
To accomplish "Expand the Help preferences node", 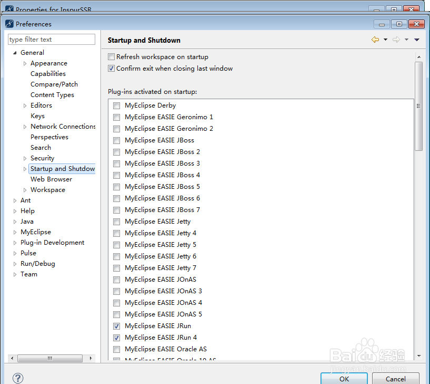I will (x=15, y=211).
